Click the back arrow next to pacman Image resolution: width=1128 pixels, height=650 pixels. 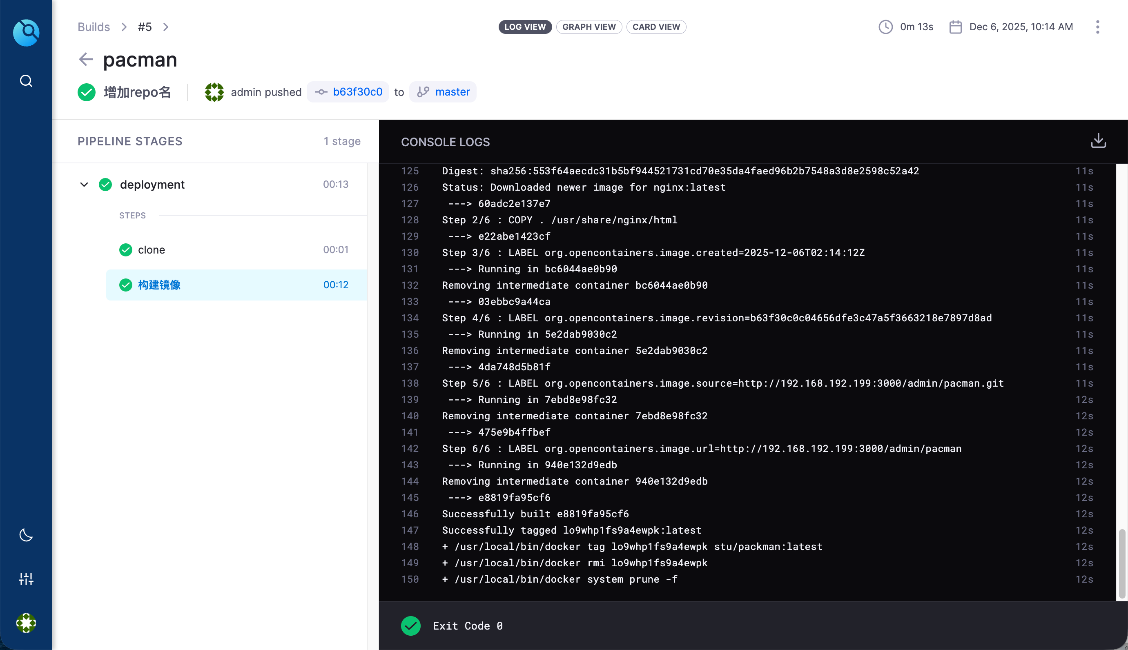(x=85, y=59)
